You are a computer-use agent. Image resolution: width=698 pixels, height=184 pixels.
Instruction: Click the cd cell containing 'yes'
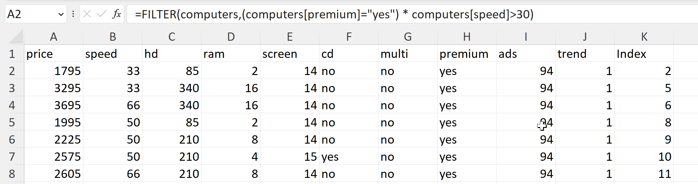[349, 157]
